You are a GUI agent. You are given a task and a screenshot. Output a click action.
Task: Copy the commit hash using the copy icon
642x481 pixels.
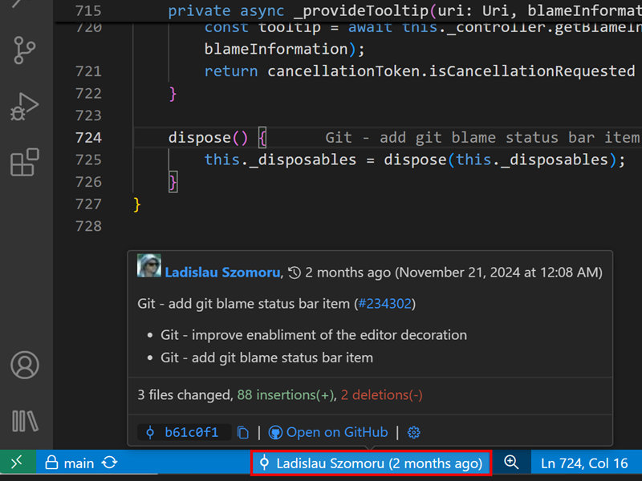(243, 432)
